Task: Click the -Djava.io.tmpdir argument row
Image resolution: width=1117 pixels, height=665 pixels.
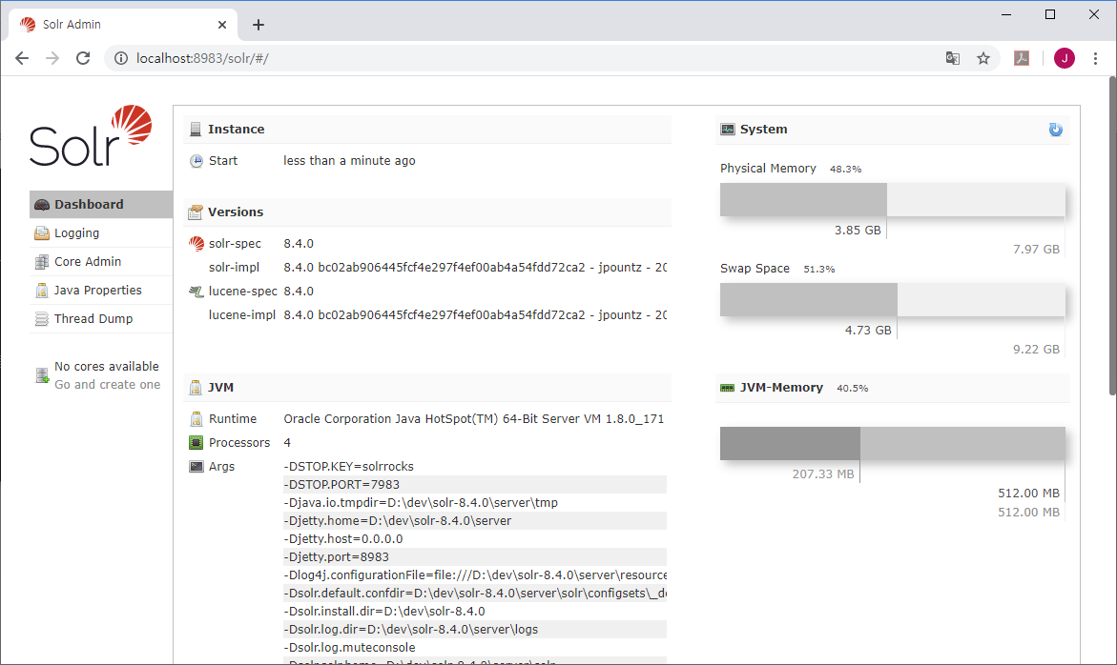Action: click(474, 503)
